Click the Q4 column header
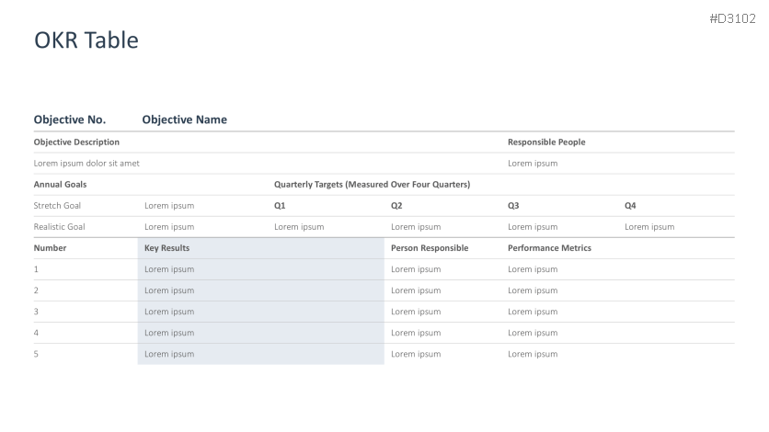Viewport: 769px width, 432px height. [630, 206]
